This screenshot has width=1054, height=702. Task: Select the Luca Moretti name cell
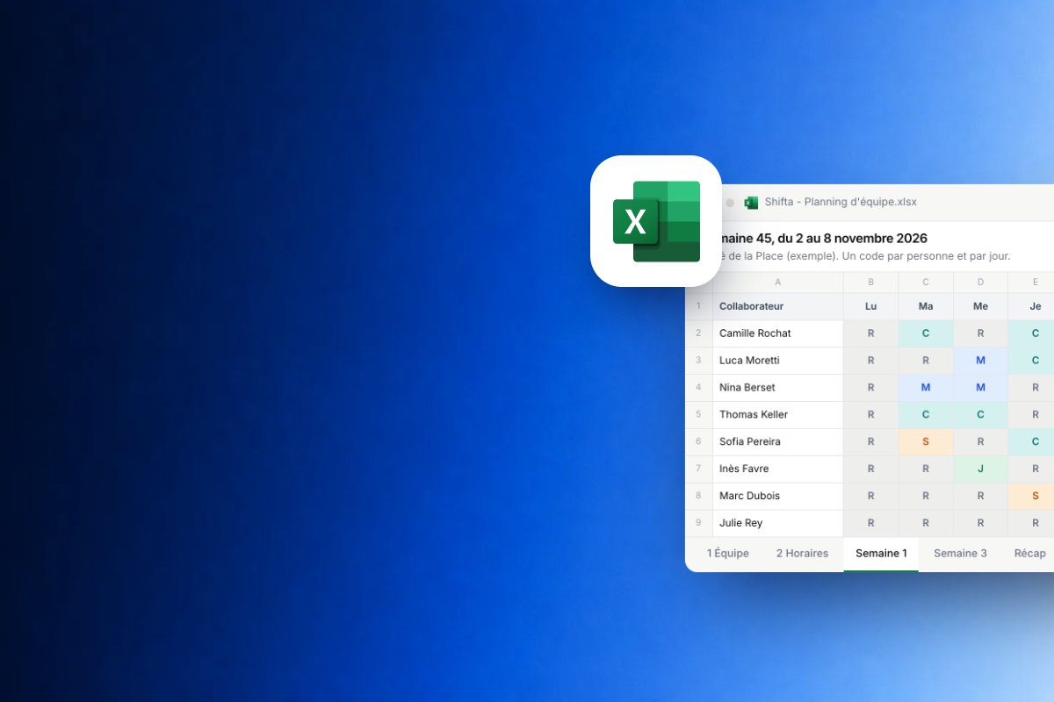pyautogui.click(x=778, y=361)
